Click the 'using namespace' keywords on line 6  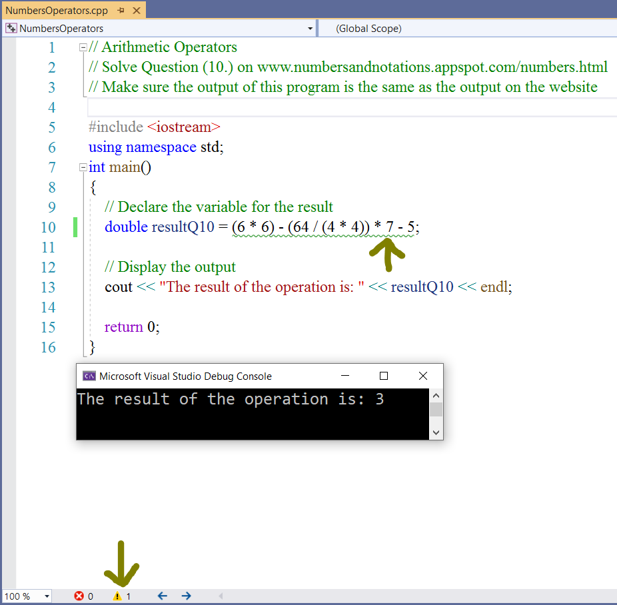tap(142, 147)
